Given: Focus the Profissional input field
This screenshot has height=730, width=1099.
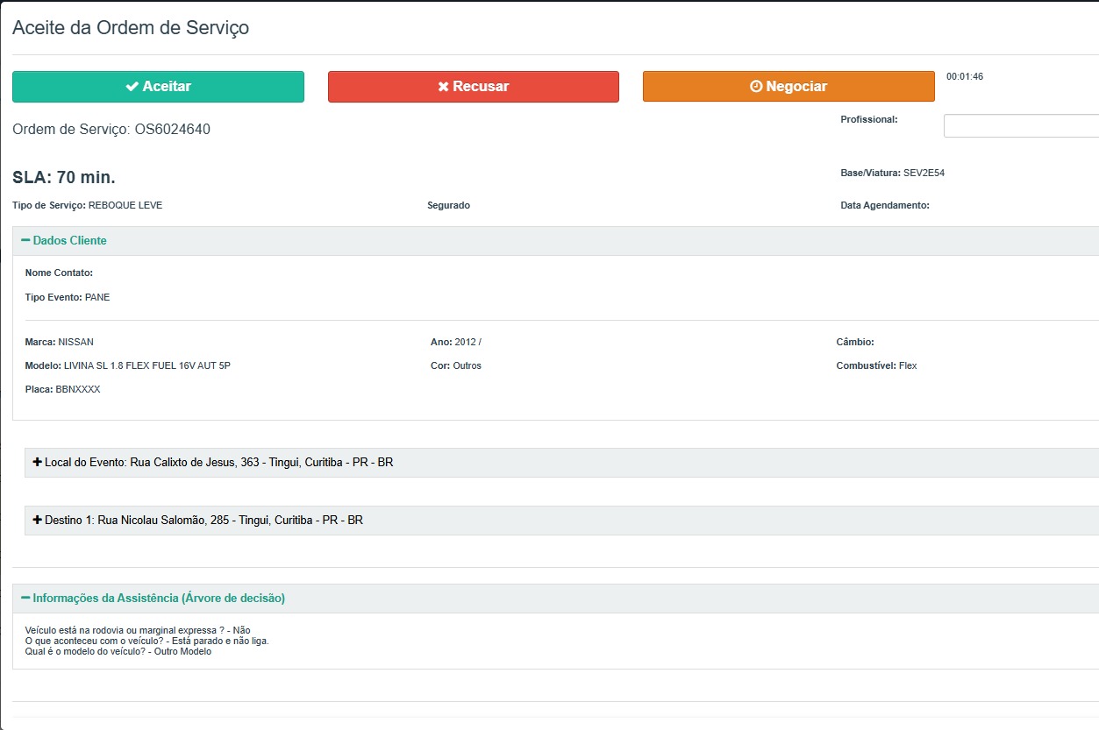Looking at the screenshot, I should [1020, 126].
